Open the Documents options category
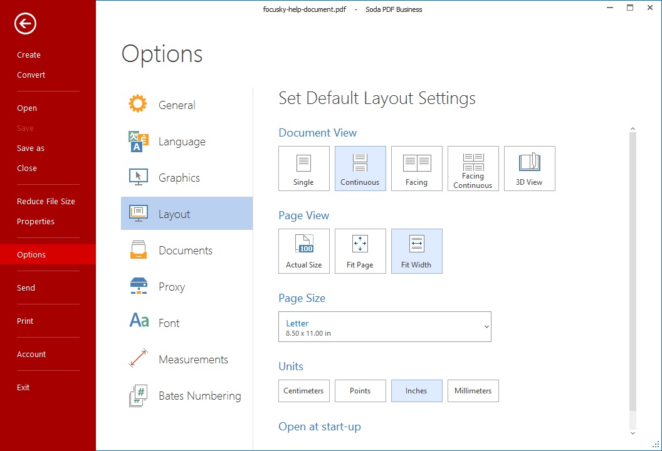The width and height of the screenshot is (662, 451). point(185,251)
